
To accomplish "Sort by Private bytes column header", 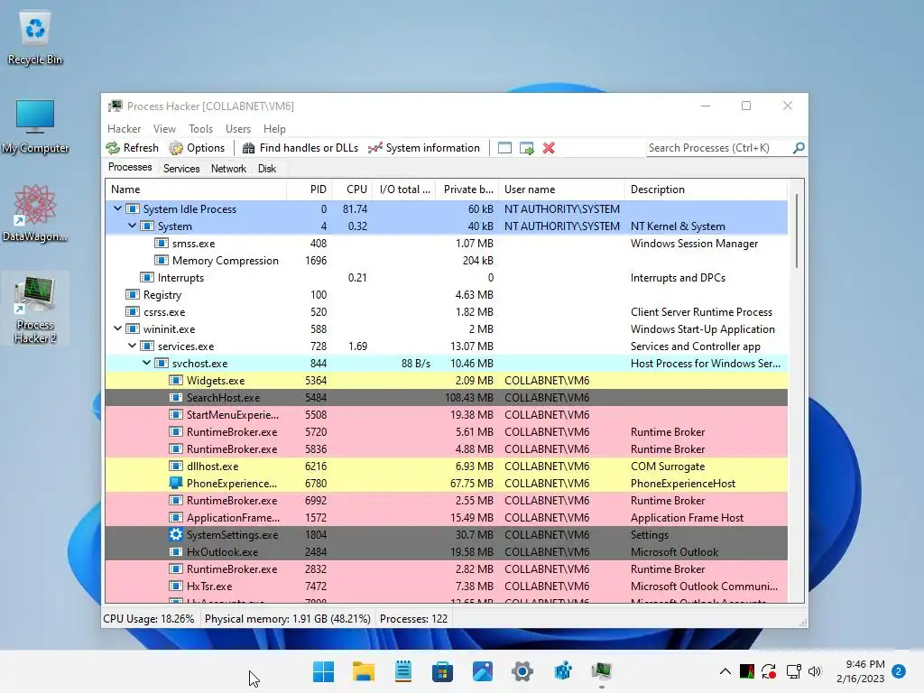I will (x=467, y=189).
